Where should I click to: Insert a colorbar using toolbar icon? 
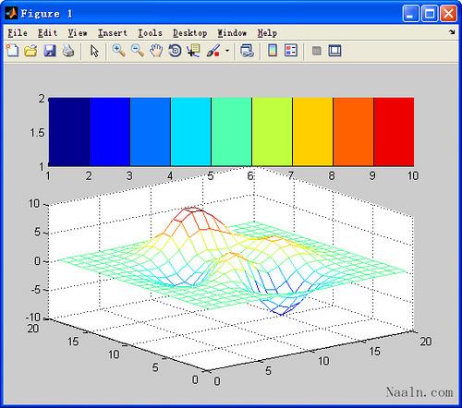[273, 51]
